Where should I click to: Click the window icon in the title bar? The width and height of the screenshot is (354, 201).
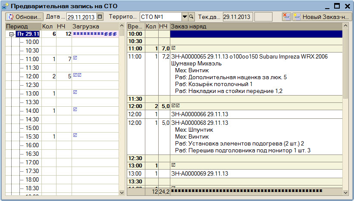click(5, 6)
